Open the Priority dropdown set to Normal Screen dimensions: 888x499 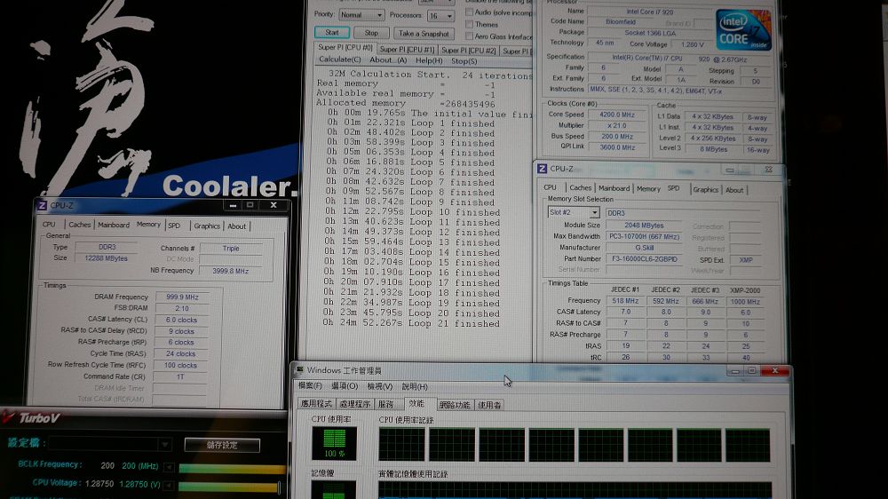361,15
